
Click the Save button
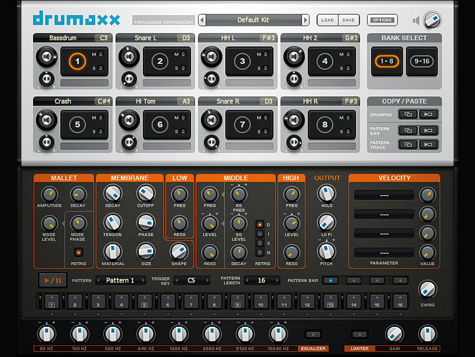coord(348,20)
